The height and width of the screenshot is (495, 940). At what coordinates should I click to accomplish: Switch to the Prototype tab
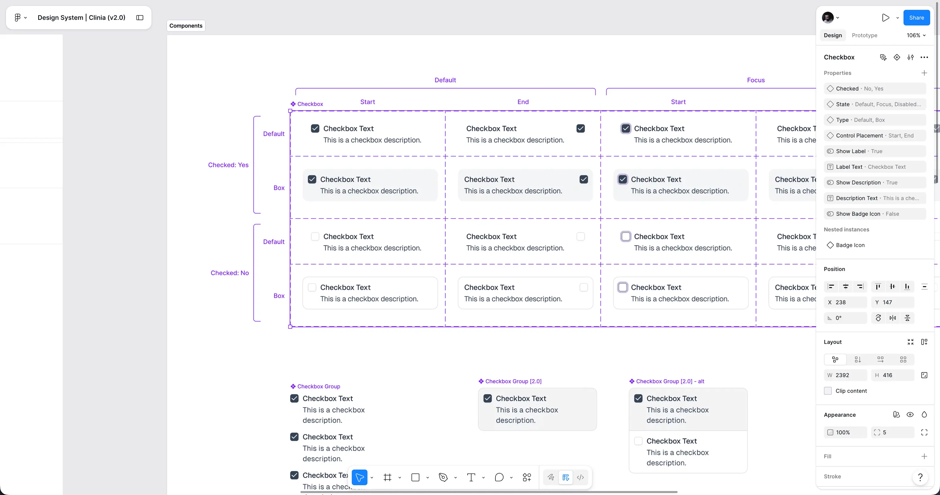[x=864, y=35]
